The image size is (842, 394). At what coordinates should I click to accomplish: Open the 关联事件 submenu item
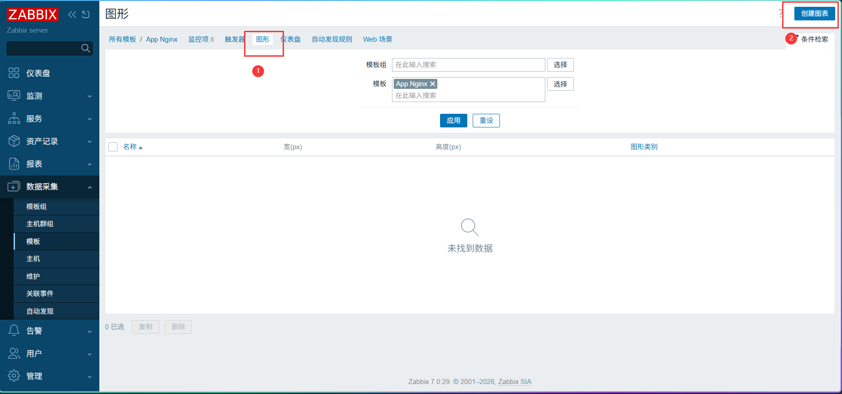[56, 293]
